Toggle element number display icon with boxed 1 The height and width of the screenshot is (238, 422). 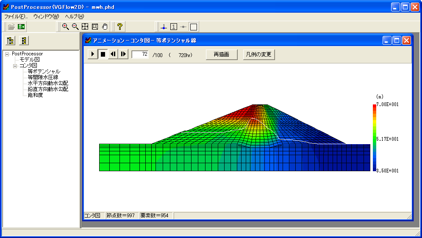click(174, 27)
